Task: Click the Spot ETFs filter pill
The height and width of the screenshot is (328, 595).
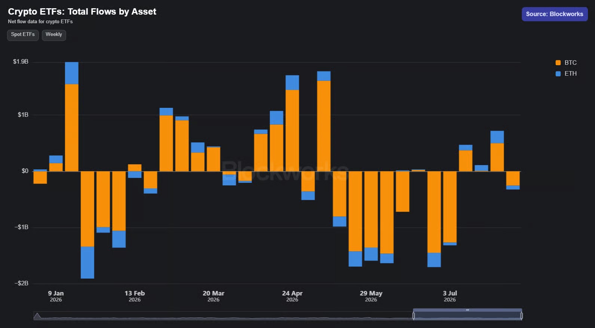Action: [x=23, y=35]
